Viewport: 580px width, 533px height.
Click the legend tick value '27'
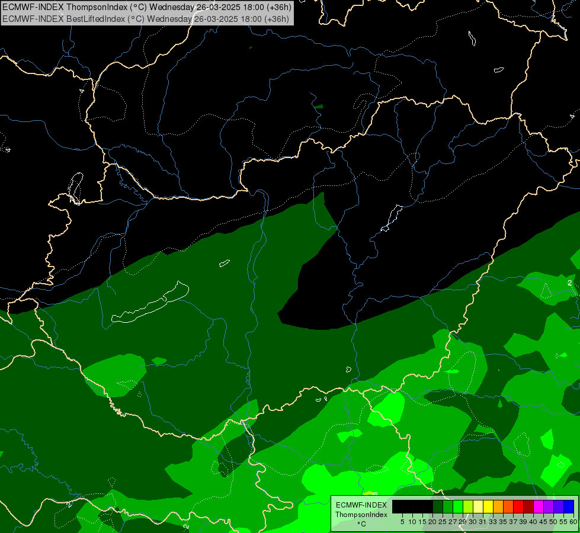click(x=453, y=522)
